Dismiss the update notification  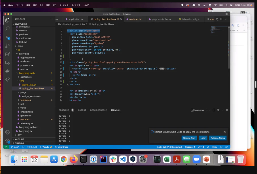pos(225,132)
